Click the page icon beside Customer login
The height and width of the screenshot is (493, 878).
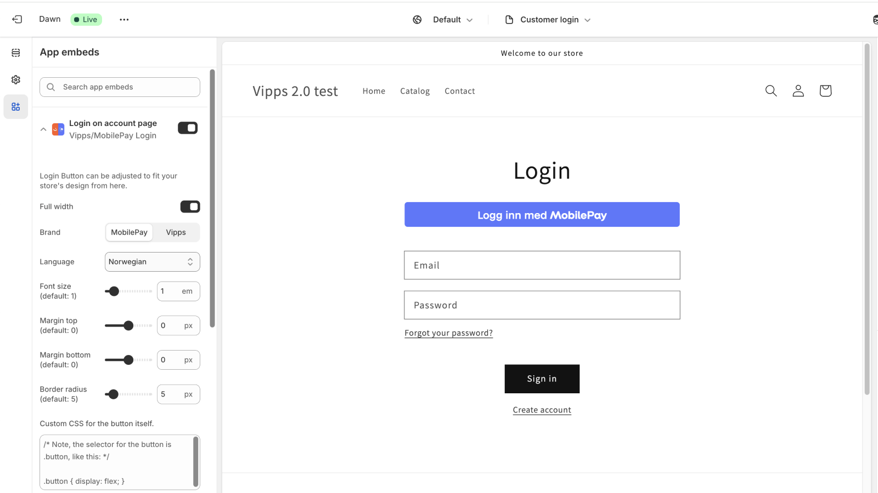[x=509, y=20]
